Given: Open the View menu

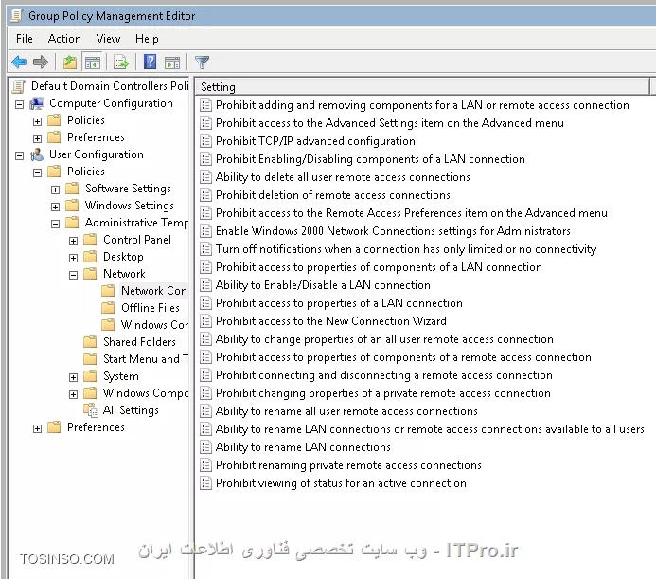Looking at the screenshot, I should 108,39.
